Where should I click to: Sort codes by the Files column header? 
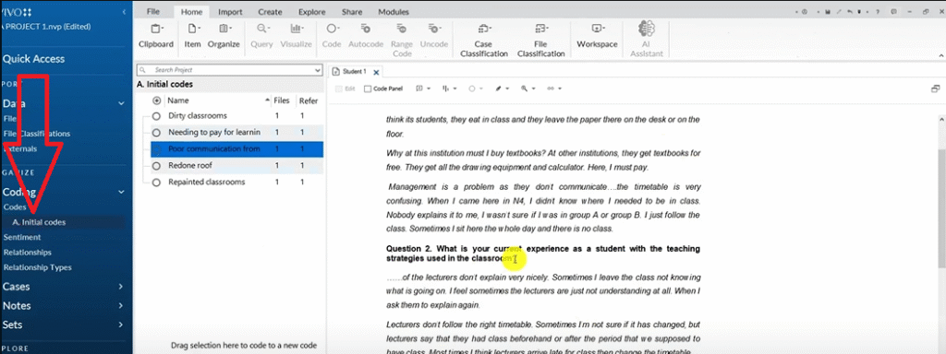point(282,100)
